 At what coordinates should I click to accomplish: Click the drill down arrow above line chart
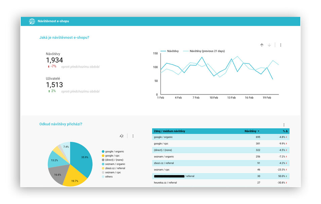[269, 45]
